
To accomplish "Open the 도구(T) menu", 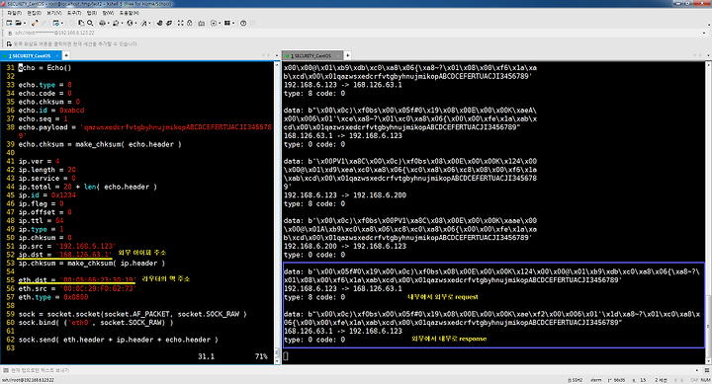I will click(74, 13).
